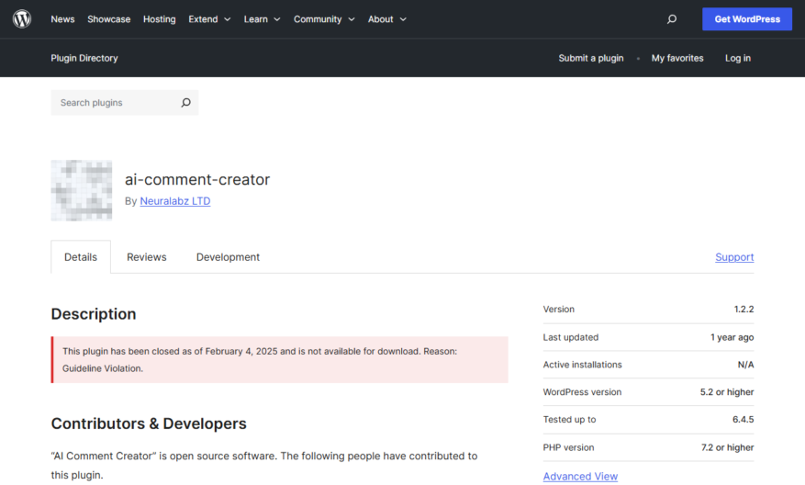The image size is (805, 485).
Task: Open the Hosting menu item
Action: 159,19
